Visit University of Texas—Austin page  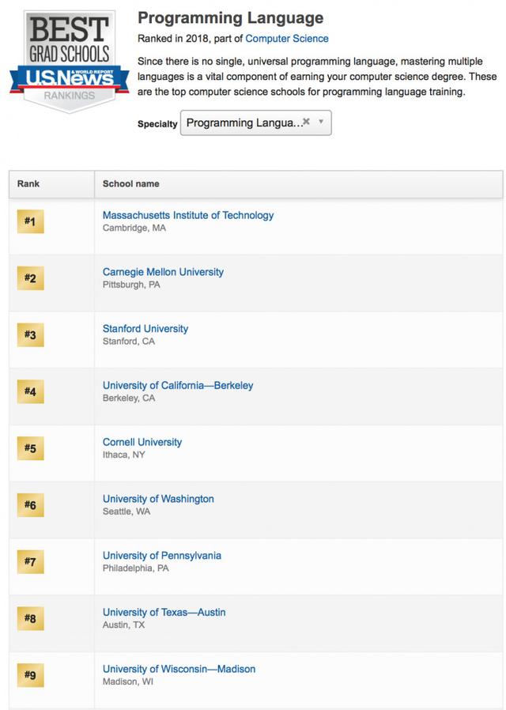click(x=164, y=612)
